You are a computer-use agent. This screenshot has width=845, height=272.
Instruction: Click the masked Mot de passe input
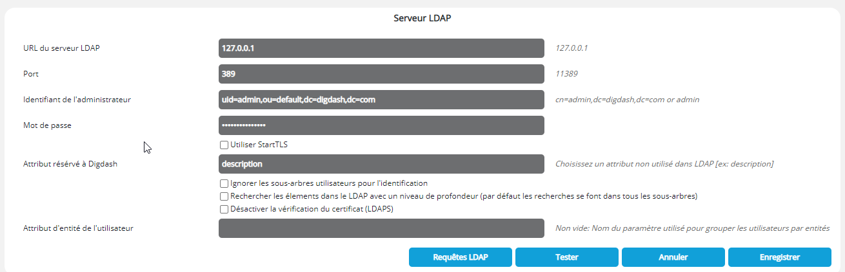381,125
